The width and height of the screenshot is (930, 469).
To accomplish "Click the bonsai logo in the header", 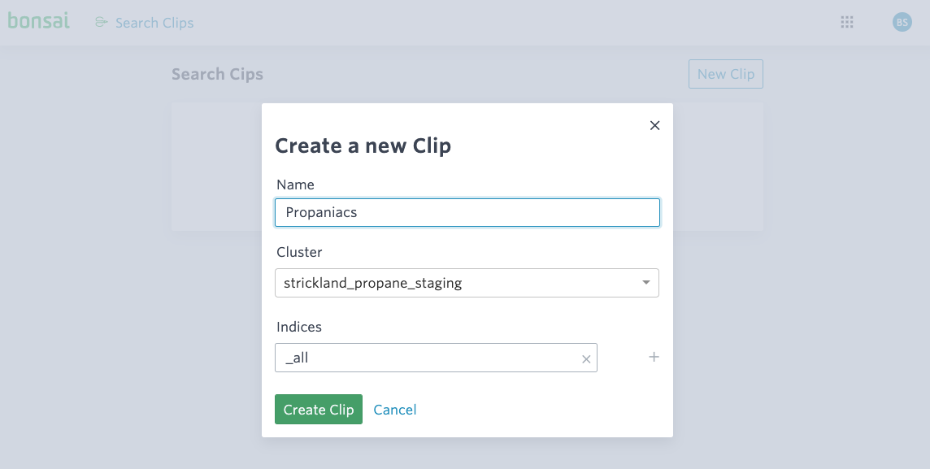I will click(x=38, y=21).
